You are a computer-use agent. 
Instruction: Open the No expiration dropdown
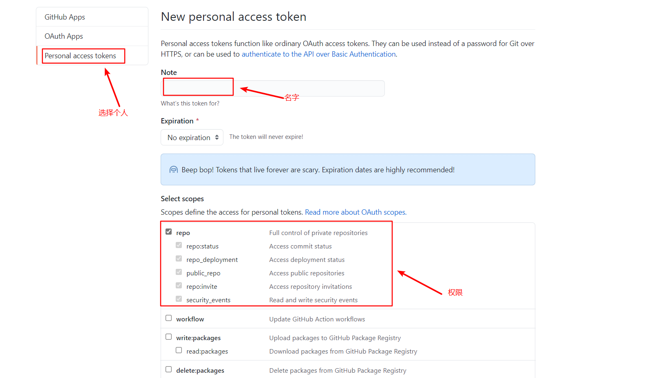192,137
